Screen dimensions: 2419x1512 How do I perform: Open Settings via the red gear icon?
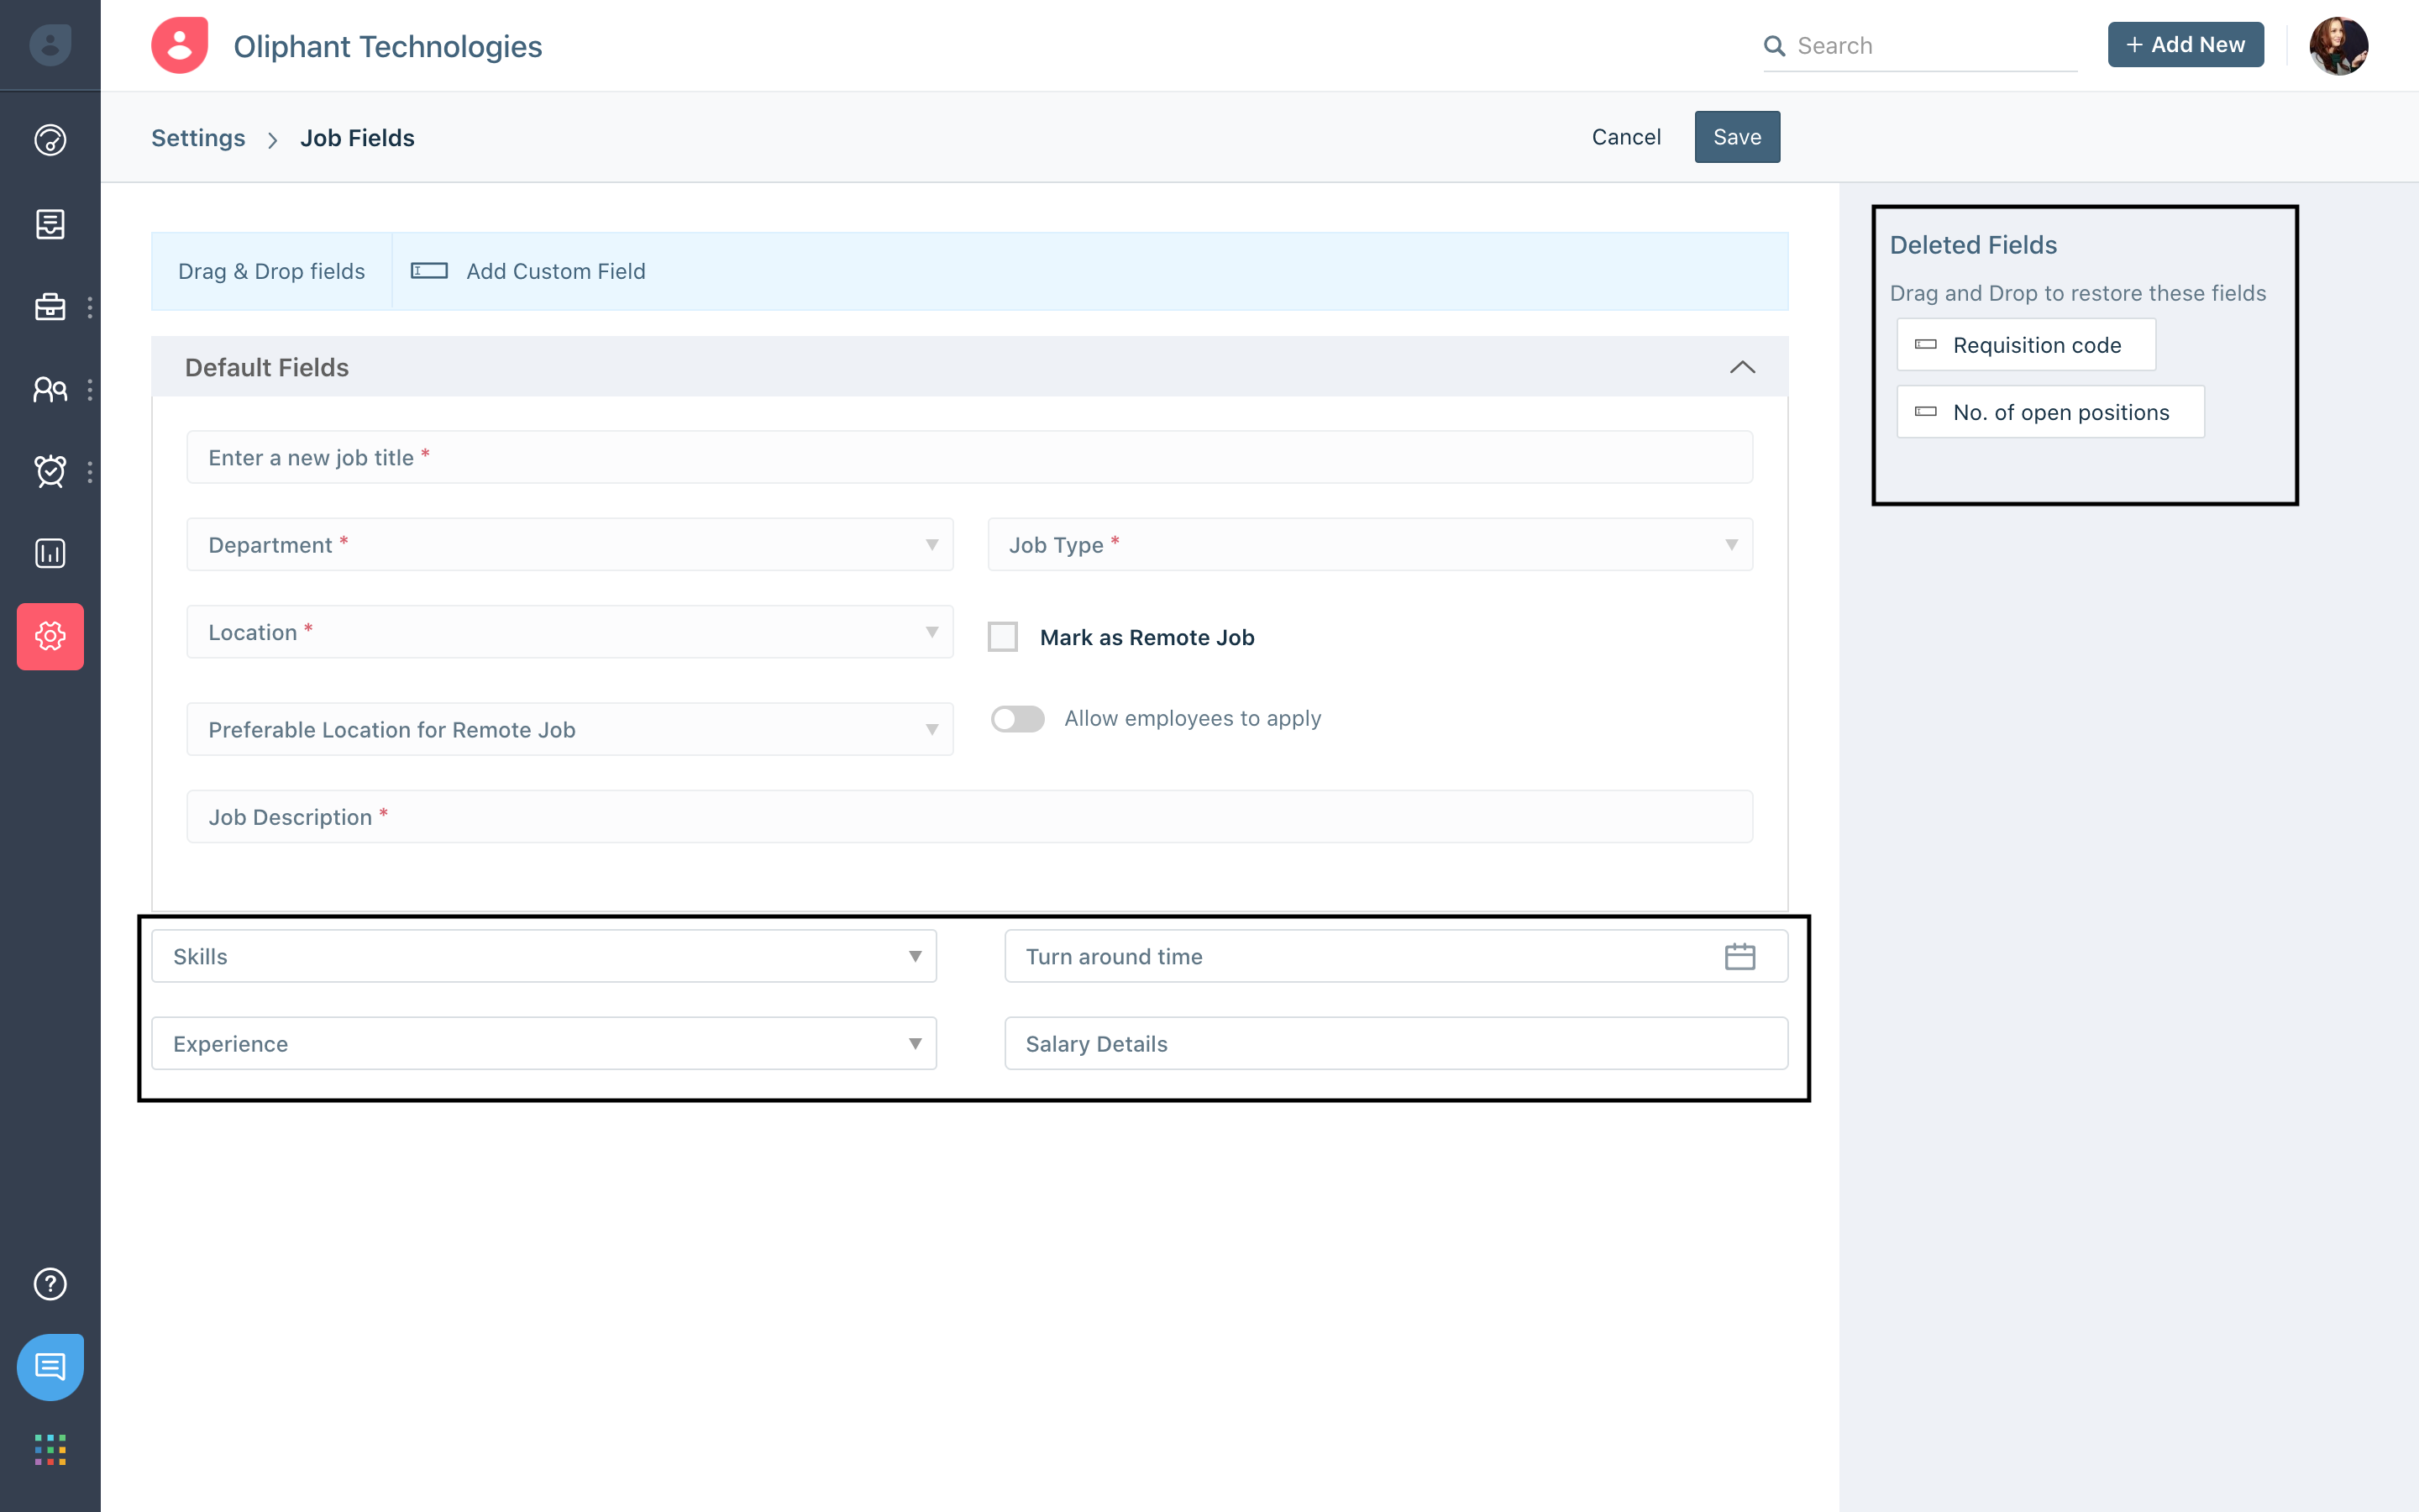50,637
